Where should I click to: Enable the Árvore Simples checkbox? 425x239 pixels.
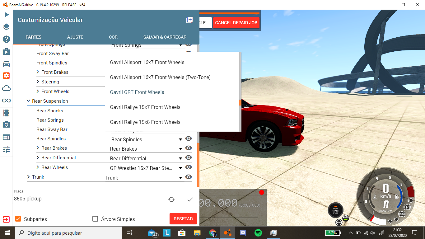[x=95, y=219]
